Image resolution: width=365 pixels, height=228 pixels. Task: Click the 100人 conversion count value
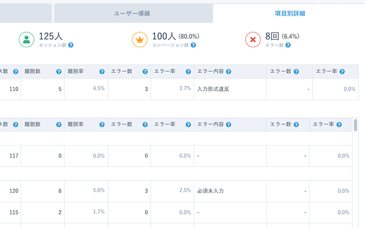[164, 36]
